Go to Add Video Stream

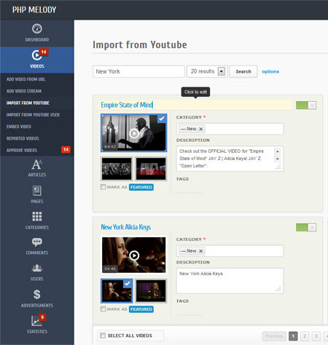coord(24,91)
